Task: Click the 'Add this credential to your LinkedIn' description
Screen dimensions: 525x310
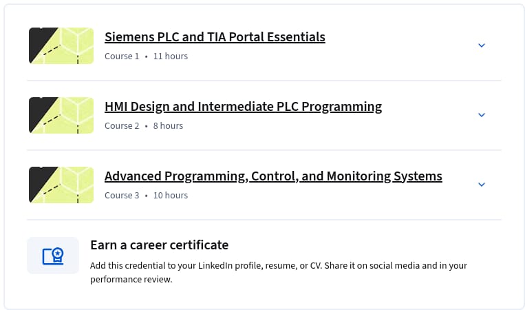Action: tap(279, 273)
